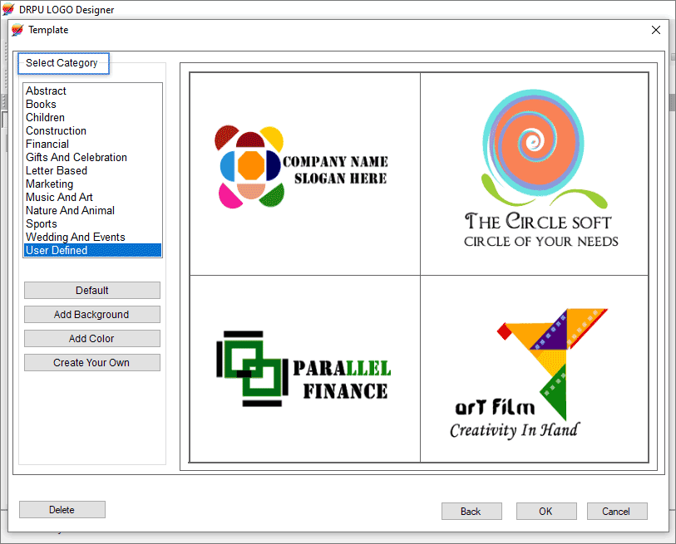Viewport: 676px width, 544px height.
Task: Click the DRPU LOGO Designer title bar icon
Action: 9,9
